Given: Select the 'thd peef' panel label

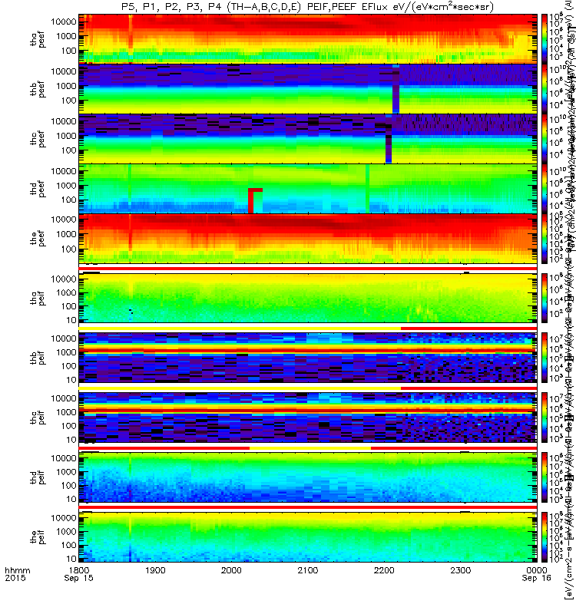Looking at the screenshot, I should tap(38, 189).
